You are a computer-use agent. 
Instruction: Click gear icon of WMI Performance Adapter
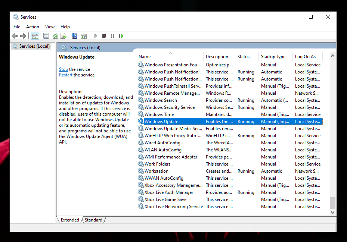141,157
